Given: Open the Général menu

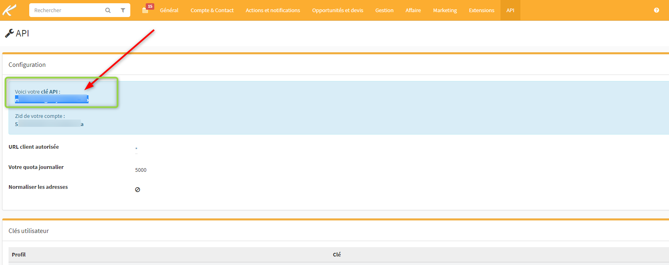Looking at the screenshot, I should click(x=169, y=11).
